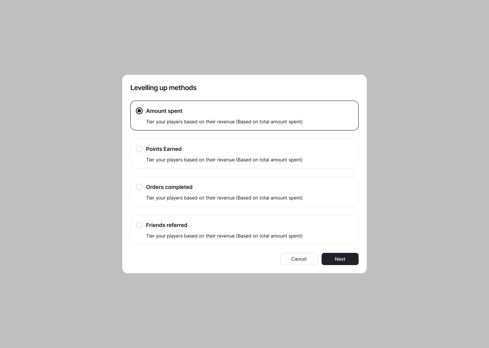Click the description under Amount spent
Screen dimensions: 489x348
tap(224, 122)
